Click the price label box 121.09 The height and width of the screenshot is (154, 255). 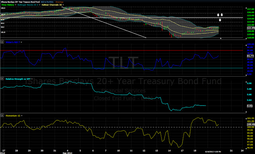click(250, 28)
